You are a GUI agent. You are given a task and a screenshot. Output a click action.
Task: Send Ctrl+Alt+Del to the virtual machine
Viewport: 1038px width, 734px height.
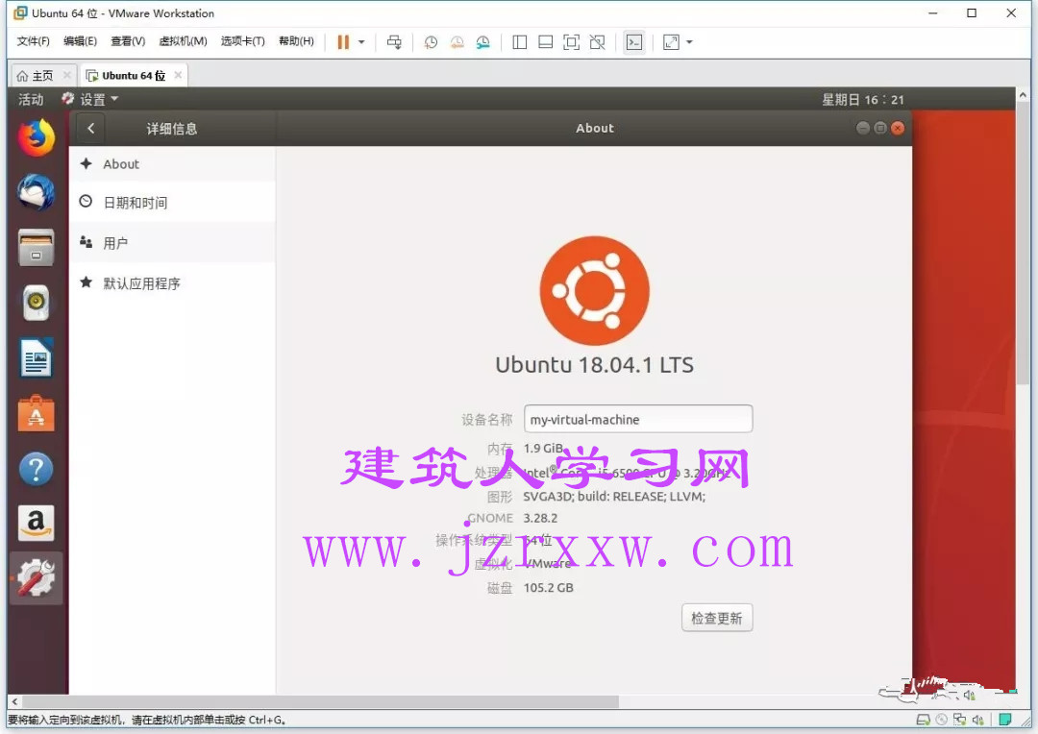click(394, 42)
